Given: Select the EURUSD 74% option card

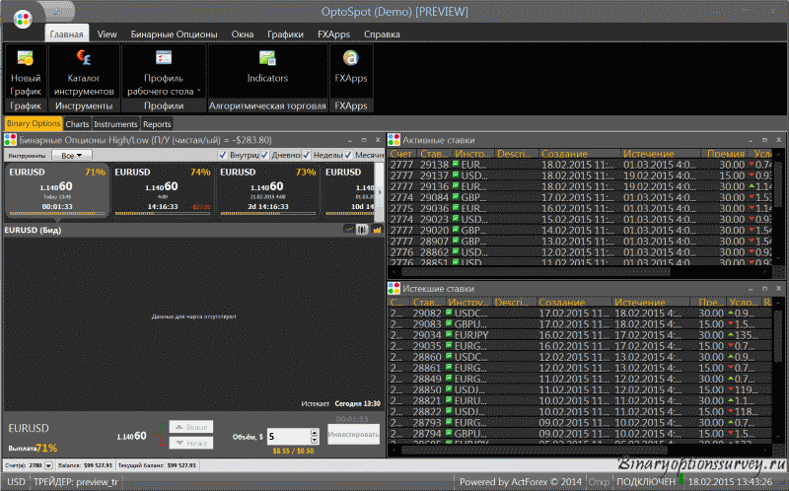Looking at the screenshot, I should pyautogui.click(x=162, y=190).
